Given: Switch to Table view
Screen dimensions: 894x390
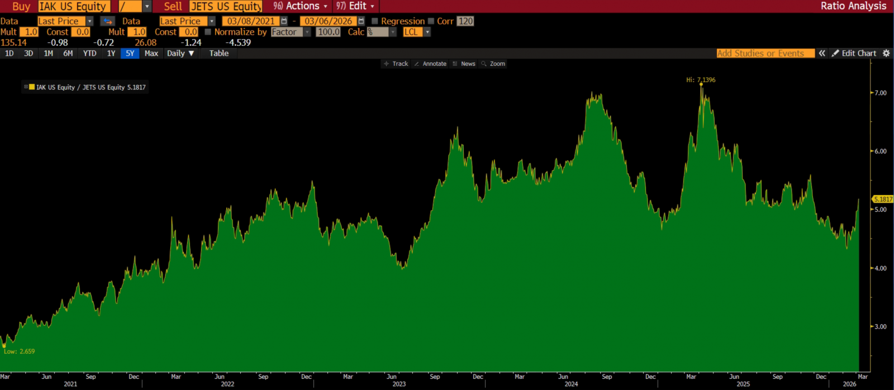Looking at the screenshot, I should coord(218,53).
